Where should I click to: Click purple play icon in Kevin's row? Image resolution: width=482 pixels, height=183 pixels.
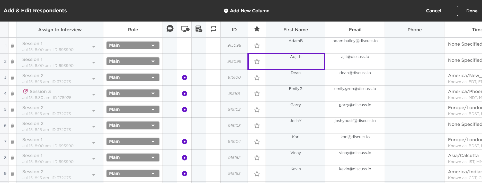[184, 174]
